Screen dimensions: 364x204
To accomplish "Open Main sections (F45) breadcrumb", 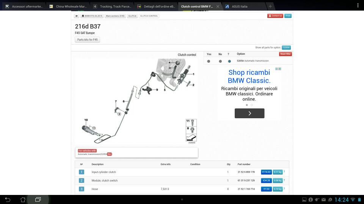I will click(115, 16).
